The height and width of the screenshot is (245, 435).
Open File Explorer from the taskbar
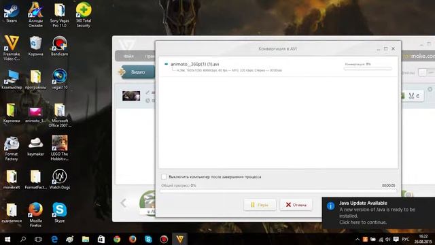point(86,239)
